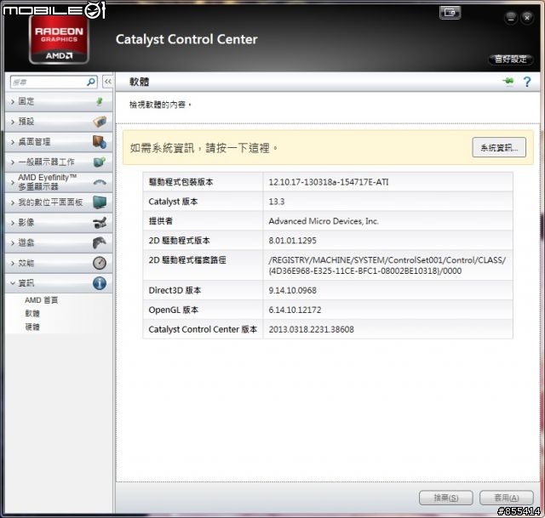Image resolution: width=545 pixels, height=518 pixels.
Task: Click the Catalyst 版本 label
Action: (x=173, y=202)
